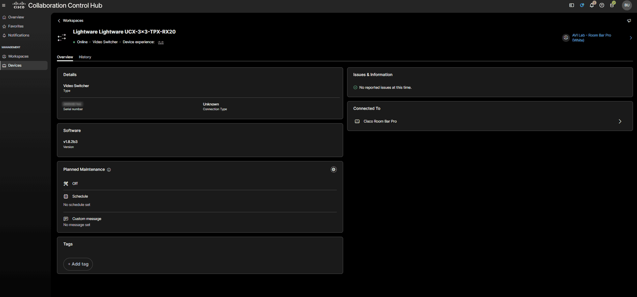Open Favorites in the sidebar
637x297 pixels.
[24, 26]
